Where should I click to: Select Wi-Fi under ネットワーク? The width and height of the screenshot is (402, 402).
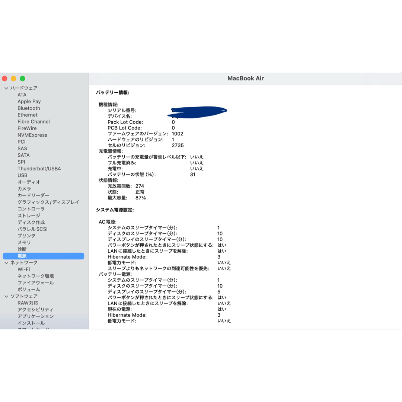coord(24,269)
